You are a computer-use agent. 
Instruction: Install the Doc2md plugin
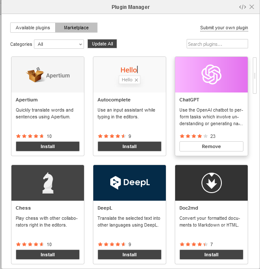[211, 255]
